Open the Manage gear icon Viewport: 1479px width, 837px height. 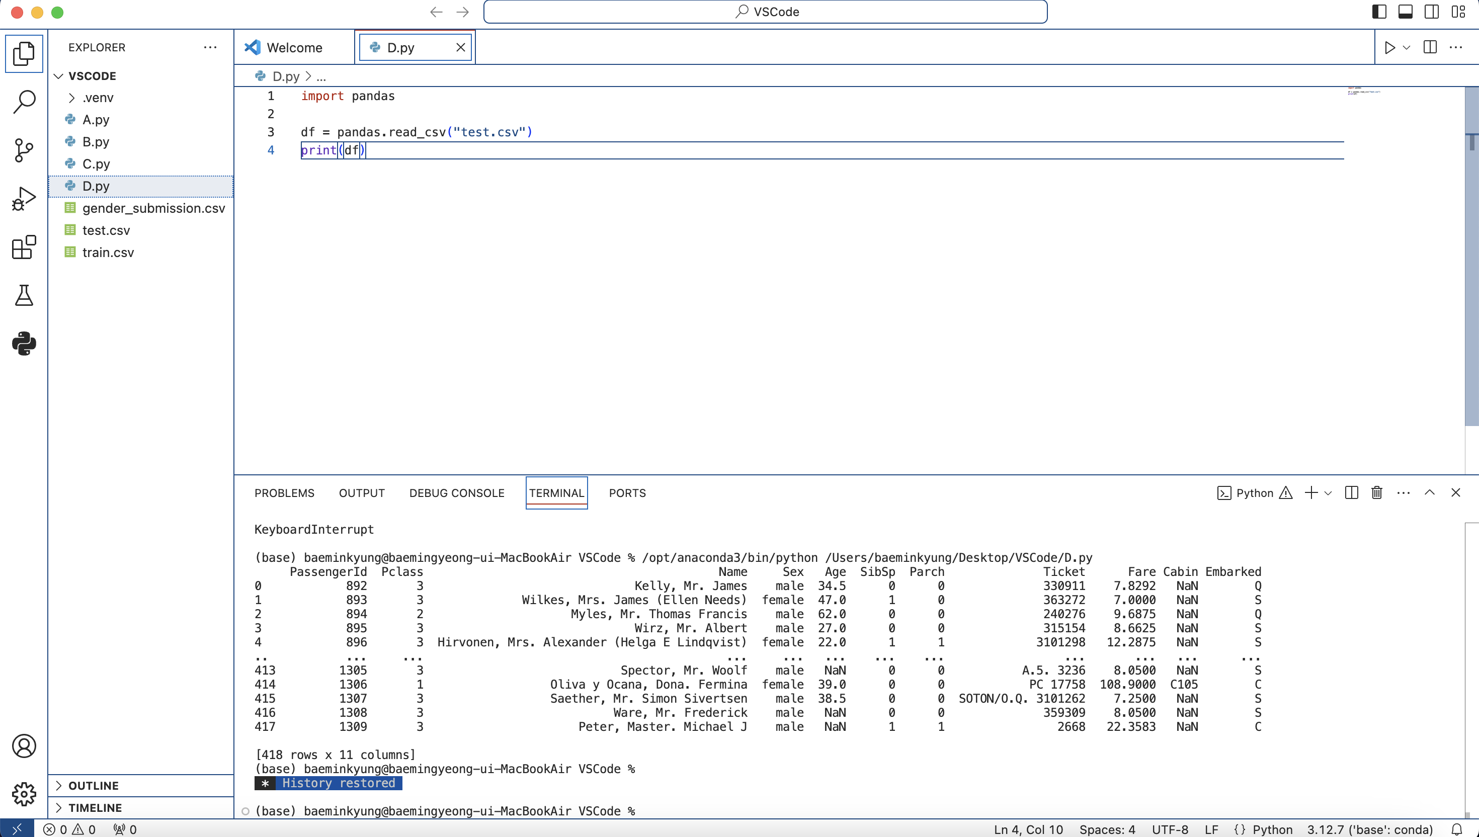click(24, 794)
